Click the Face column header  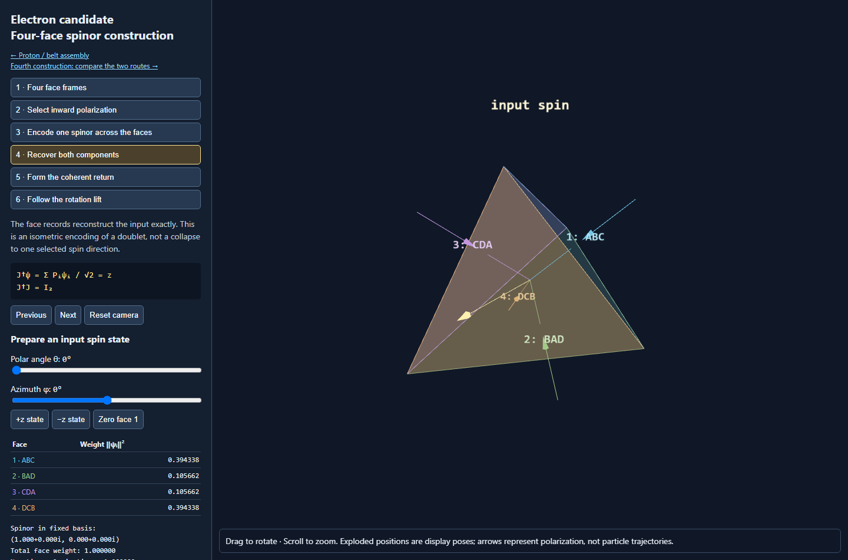point(19,444)
